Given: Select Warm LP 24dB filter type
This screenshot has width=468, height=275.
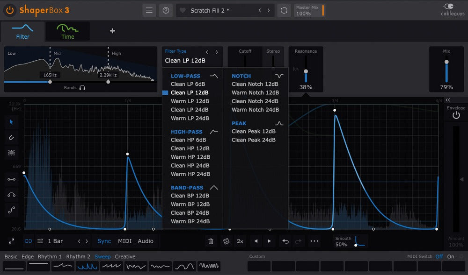Looking at the screenshot, I should tap(190, 118).
